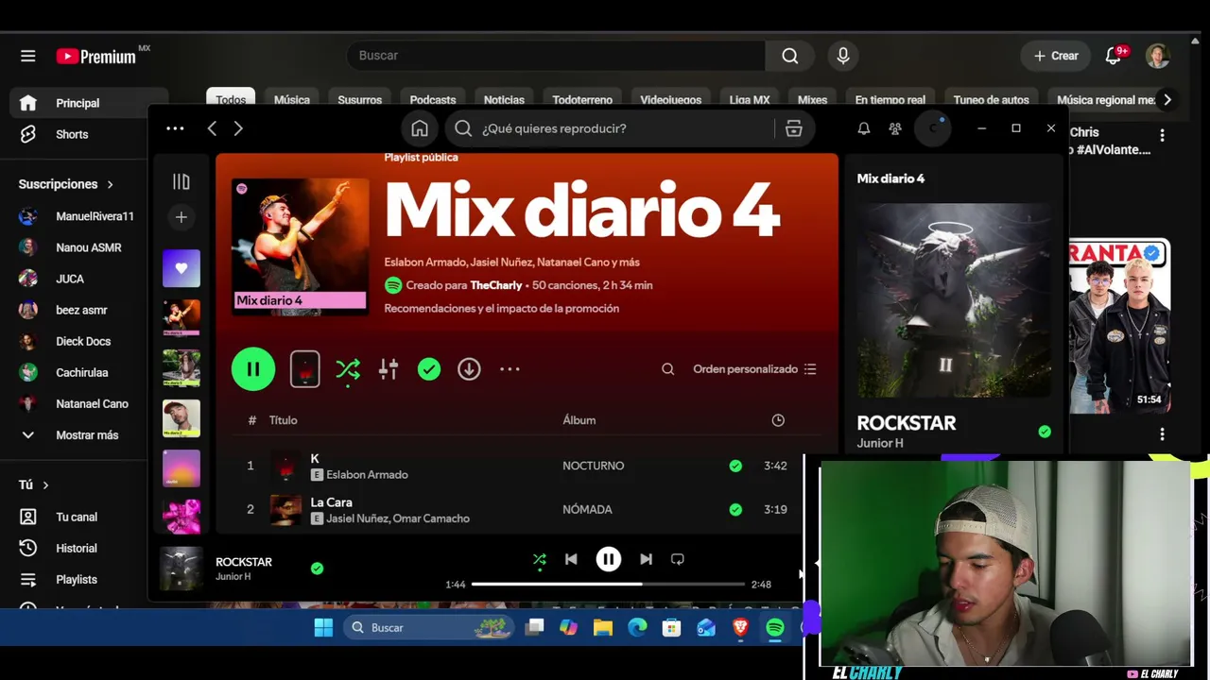
Task: Skip to previous track
Action: (x=571, y=559)
